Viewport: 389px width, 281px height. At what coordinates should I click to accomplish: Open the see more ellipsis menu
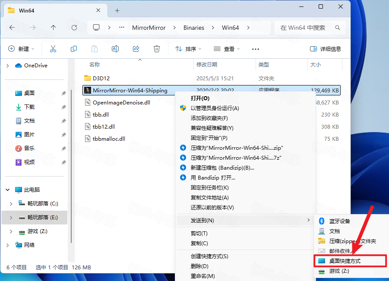point(255,49)
